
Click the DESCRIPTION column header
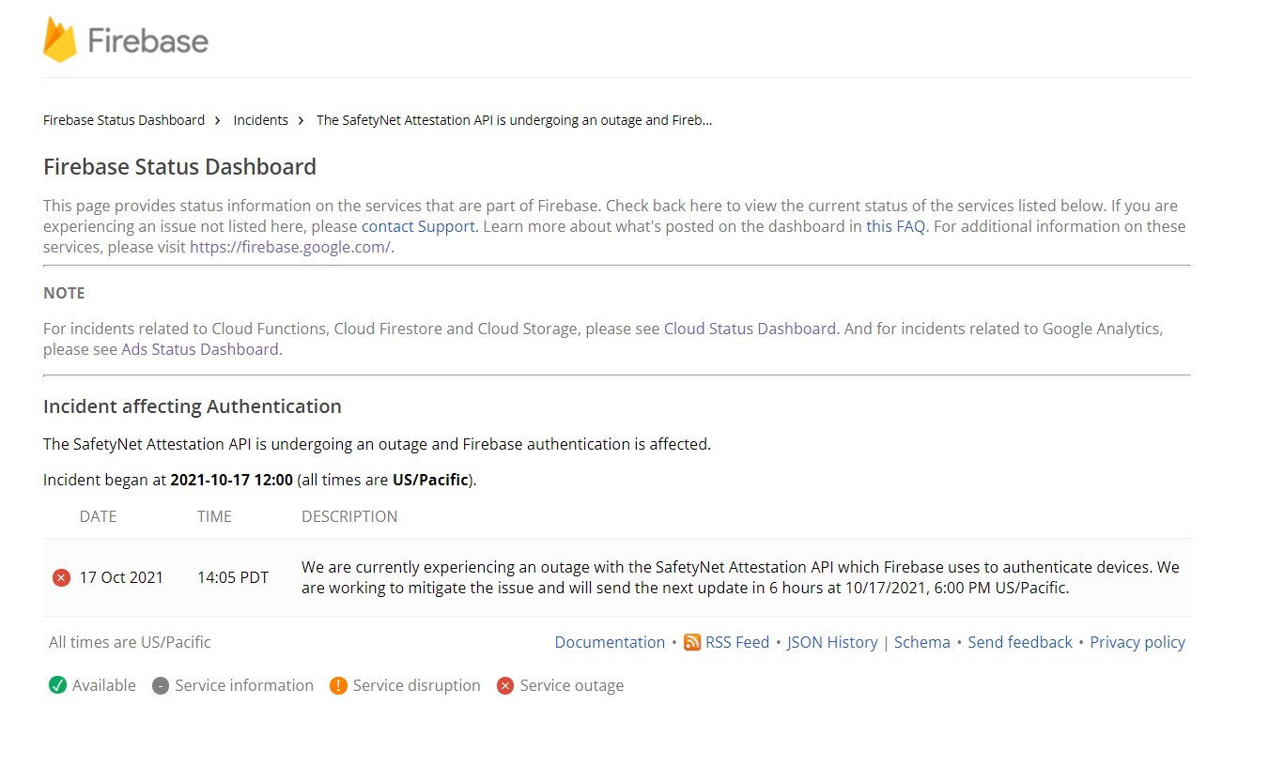pyautogui.click(x=349, y=516)
